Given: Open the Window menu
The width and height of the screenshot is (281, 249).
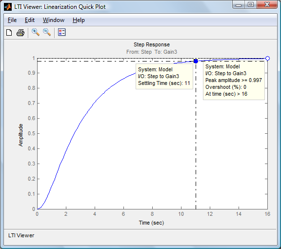Looking at the screenshot, I should (x=54, y=20).
